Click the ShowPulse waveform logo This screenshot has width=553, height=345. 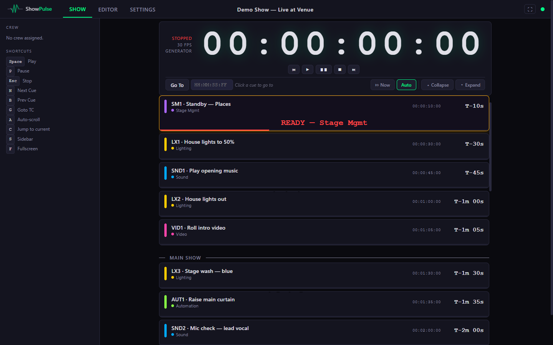coord(15,9)
